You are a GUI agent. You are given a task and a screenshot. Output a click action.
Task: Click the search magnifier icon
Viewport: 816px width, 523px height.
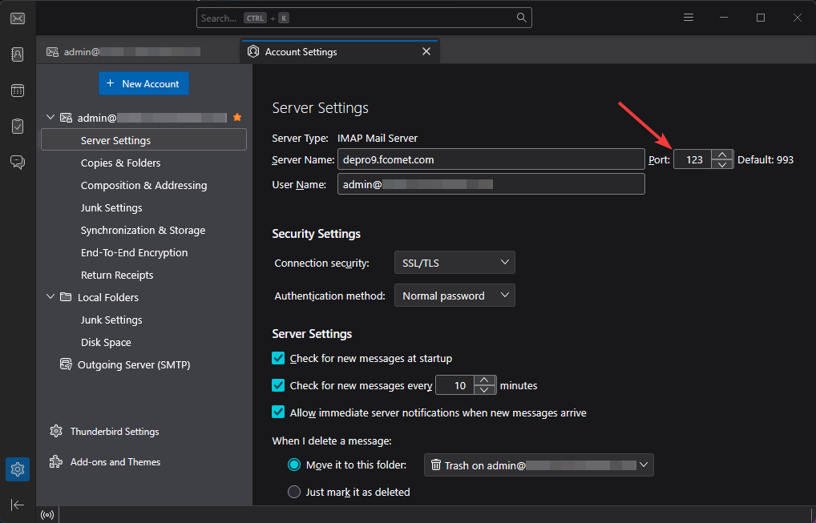521,18
